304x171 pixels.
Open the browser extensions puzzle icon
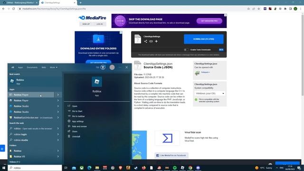tap(285, 9)
